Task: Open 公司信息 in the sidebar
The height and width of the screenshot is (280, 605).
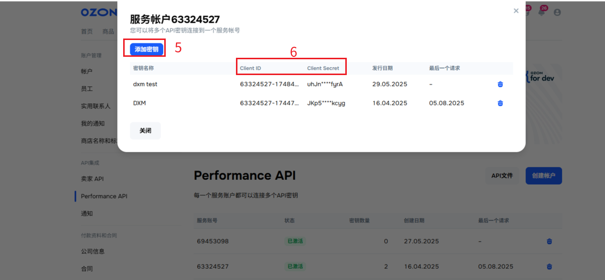Action: (93, 251)
